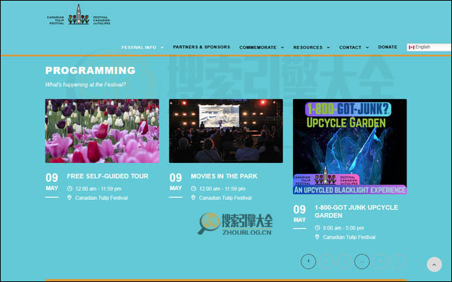The width and height of the screenshot is (452, 282).
Task: Click the location pin under Movies in the Park
Action: point(193,198)
